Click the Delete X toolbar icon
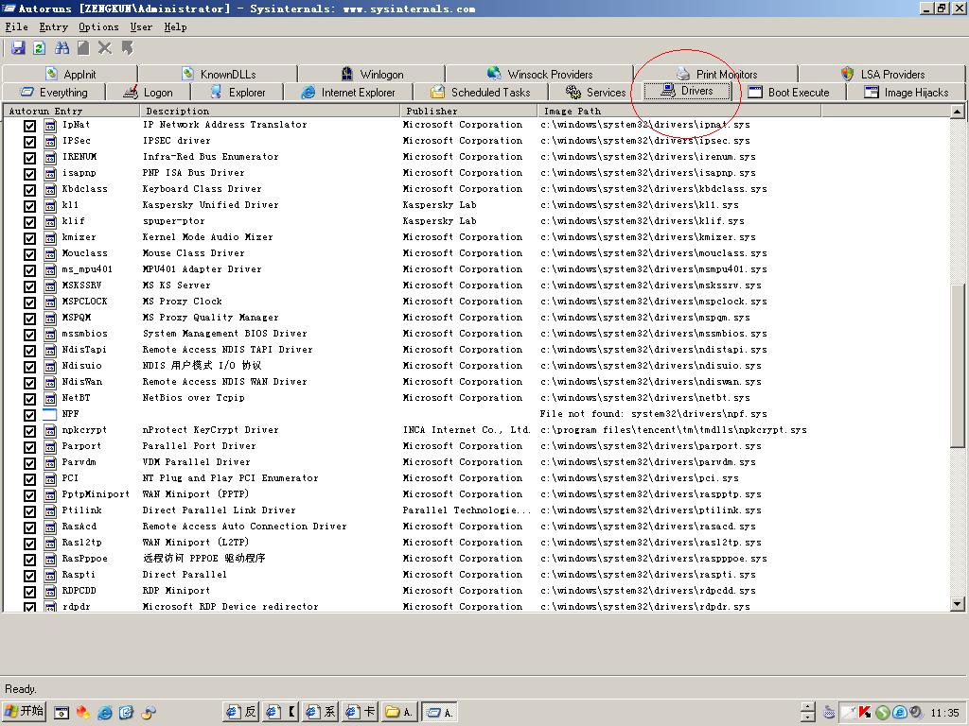 click(105, 48)
